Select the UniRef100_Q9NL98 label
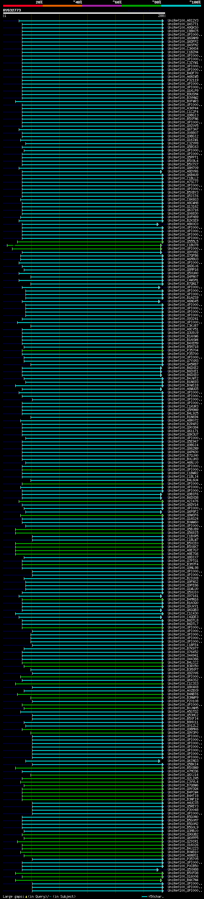This screenshot has height=899, width=204. click(183, 568)
